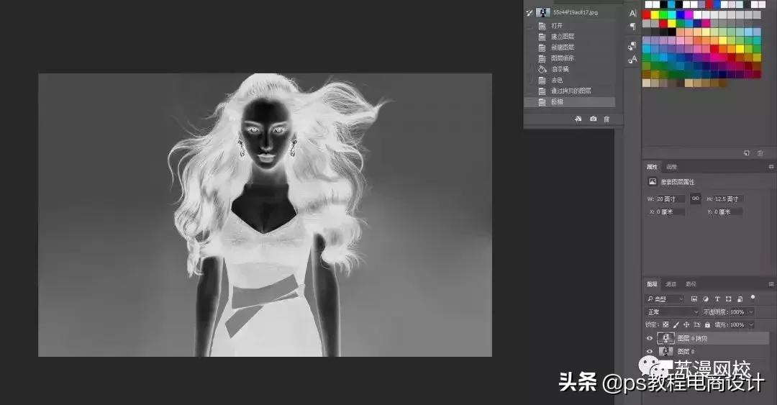Delete current history state with trash icon

tap(606, 119)
